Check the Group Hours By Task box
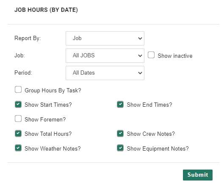 point(18,89)
